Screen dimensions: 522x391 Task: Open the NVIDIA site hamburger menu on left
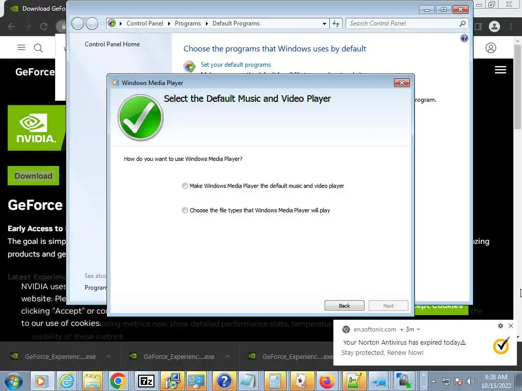(21, 47)
